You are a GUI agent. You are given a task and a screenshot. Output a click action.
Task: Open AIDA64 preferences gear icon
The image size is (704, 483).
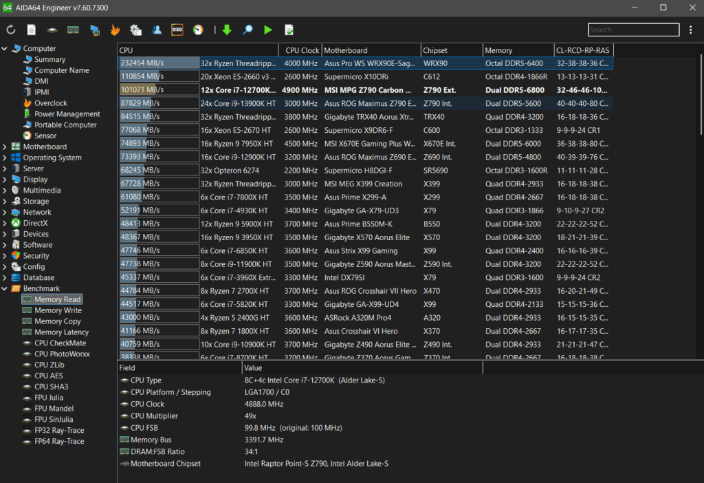[x=136, y=30]
